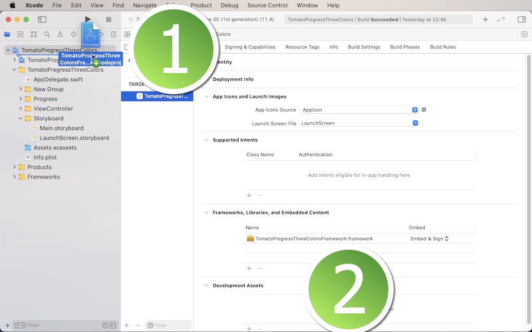Open the File menu
Screen dimensions: 532x332
[x=57, y=5]
